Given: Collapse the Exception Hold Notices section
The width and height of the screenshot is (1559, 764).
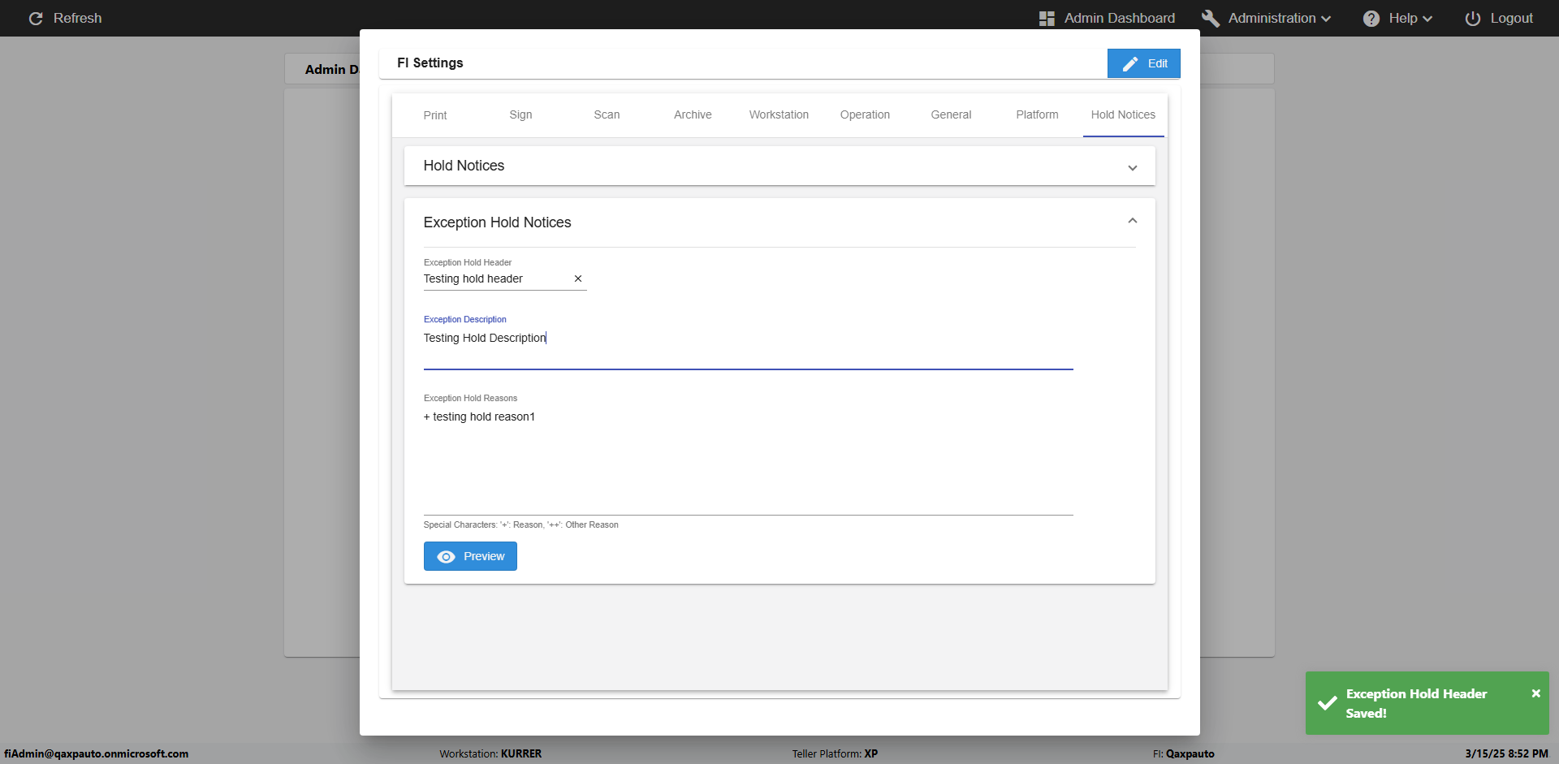Looking at the screenshot, I should click(x=1132, y=222).
